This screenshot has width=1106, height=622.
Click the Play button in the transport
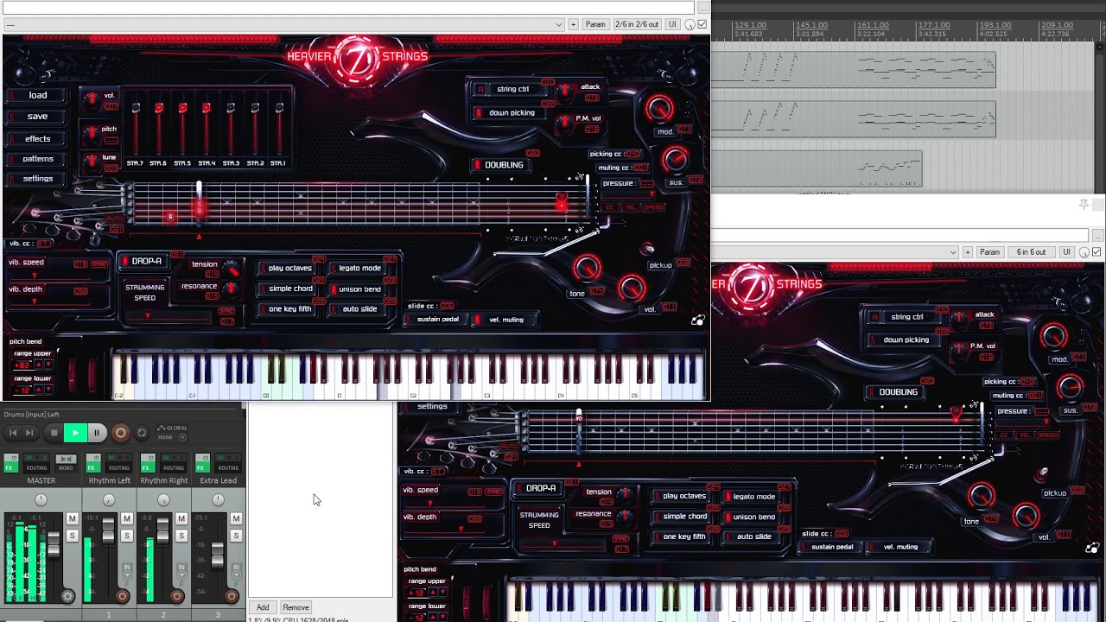click(75, 433)
